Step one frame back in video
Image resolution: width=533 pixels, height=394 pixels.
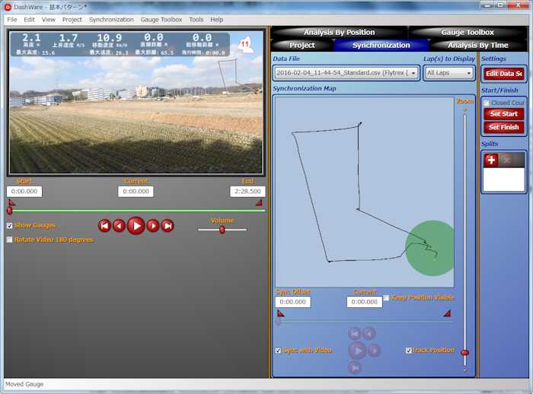120,225
